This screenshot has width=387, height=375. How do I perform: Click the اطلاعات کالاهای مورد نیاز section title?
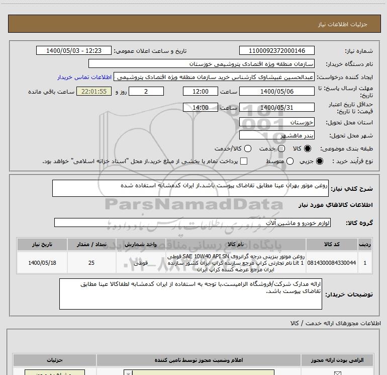pos(335,205)
